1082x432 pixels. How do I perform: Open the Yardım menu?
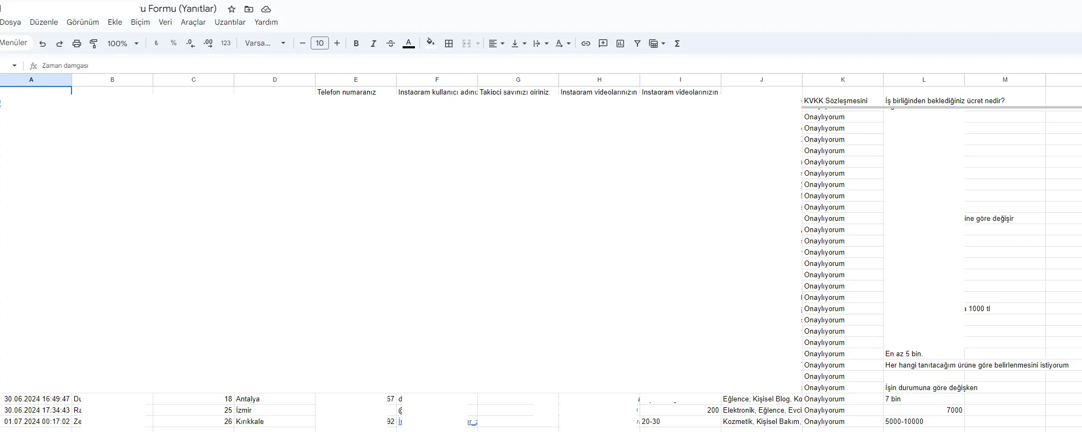tap(266, 22)
